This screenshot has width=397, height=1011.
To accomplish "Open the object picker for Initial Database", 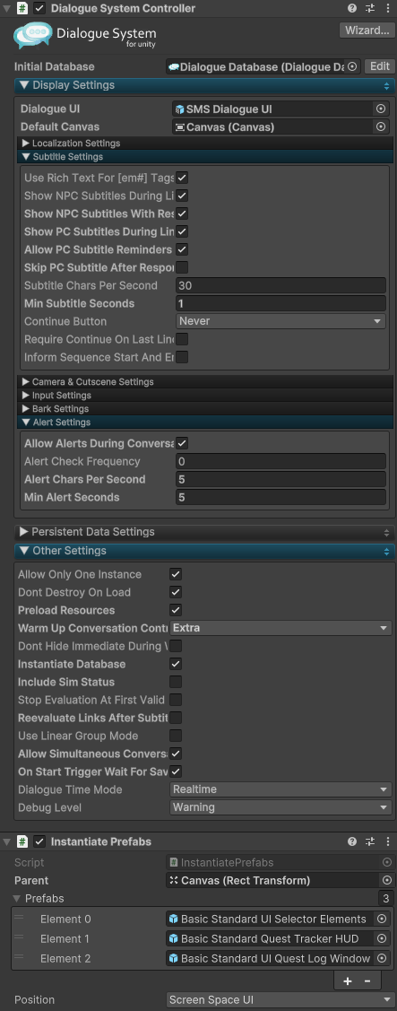I will [x=352, y=66].
